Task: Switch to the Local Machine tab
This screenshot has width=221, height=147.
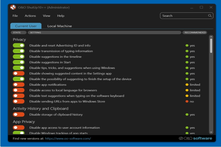Action: (x=60, y=26)
